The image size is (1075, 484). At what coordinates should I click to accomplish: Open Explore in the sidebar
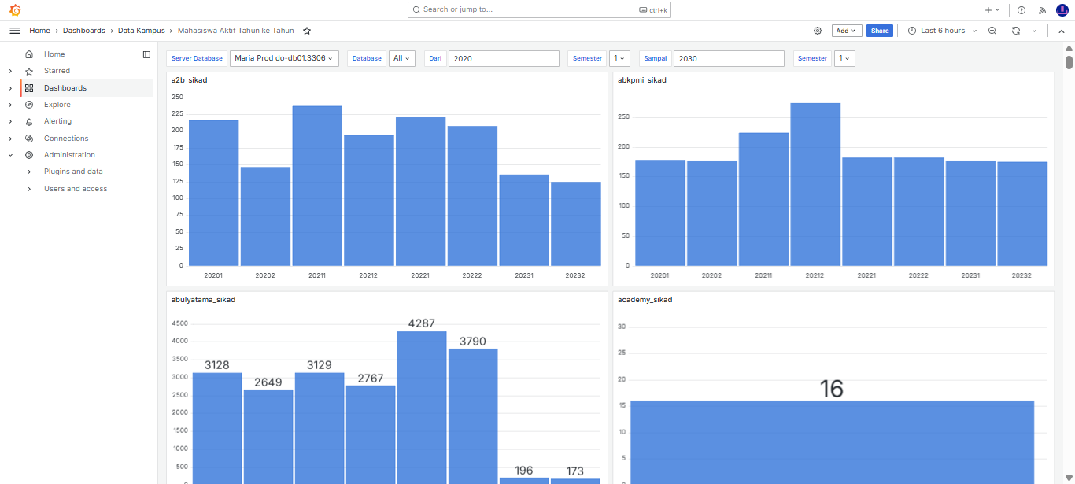pyautogui.click(x=57, y=105)
